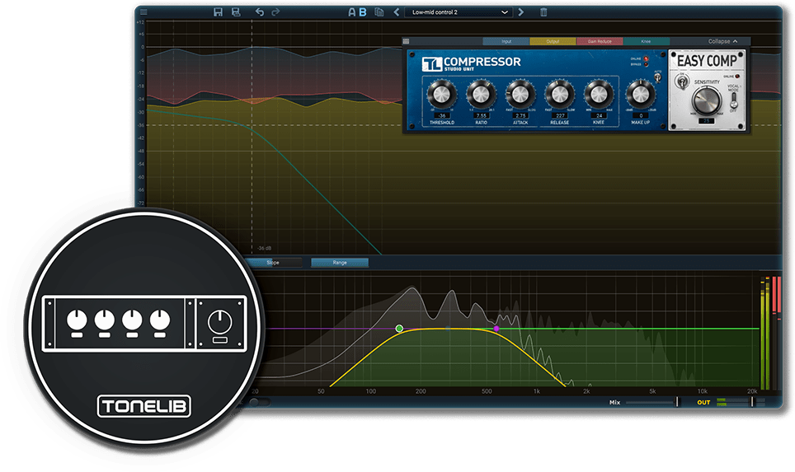Click the Ratio knob
This screenshot has height=472, width=795.
481,94
